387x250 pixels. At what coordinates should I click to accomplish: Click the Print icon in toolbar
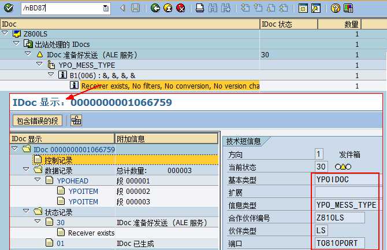coord(200,8)
